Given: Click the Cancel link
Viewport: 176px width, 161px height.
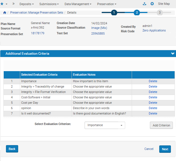Looking at the screenshot, I should pos(149,149).
